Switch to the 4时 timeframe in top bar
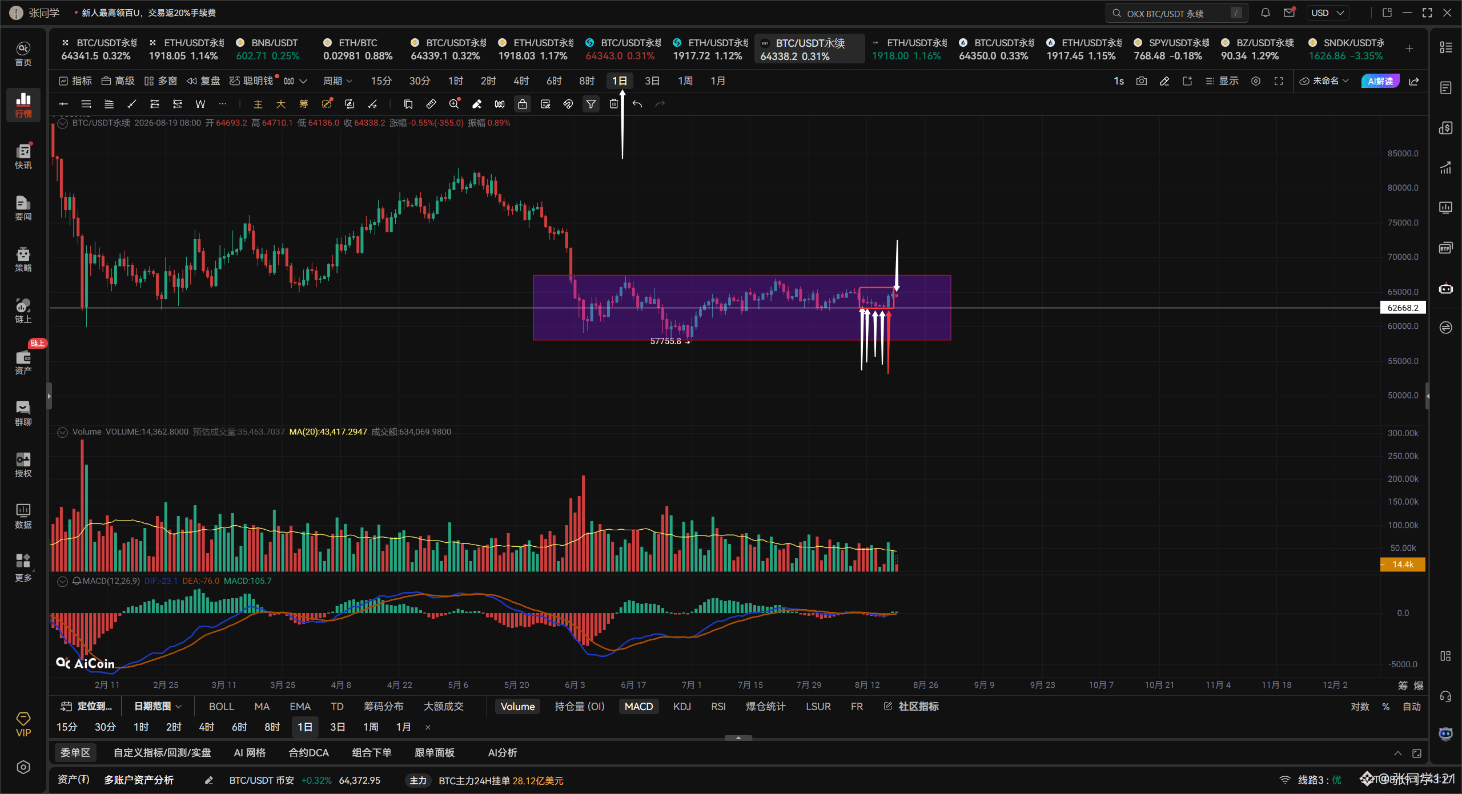Screen dimensions: 1462x794 click(x=521, y=81)
